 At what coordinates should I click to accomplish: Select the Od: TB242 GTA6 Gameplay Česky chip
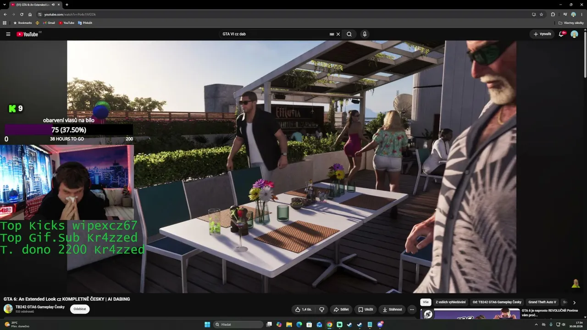497,302
